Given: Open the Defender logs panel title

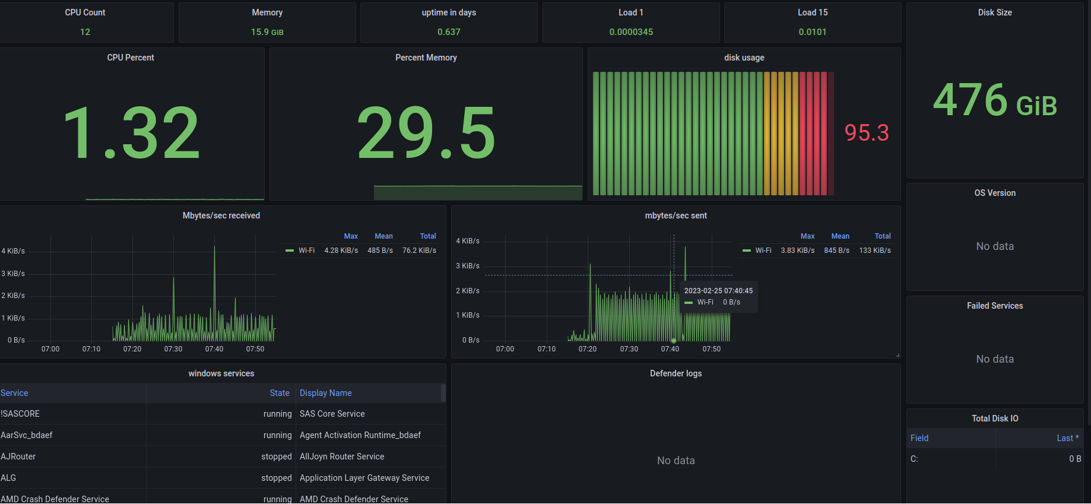Looking at the screenshot, I should [x=675, y=373].
